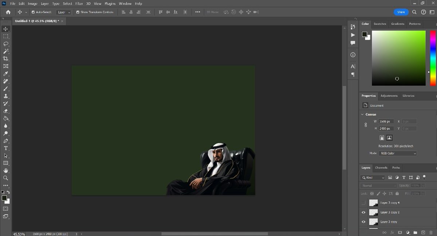The width and height of the screenshot is (437, 236).
Task: Select the Horizontal Type tool
Action: coord(6,148)
